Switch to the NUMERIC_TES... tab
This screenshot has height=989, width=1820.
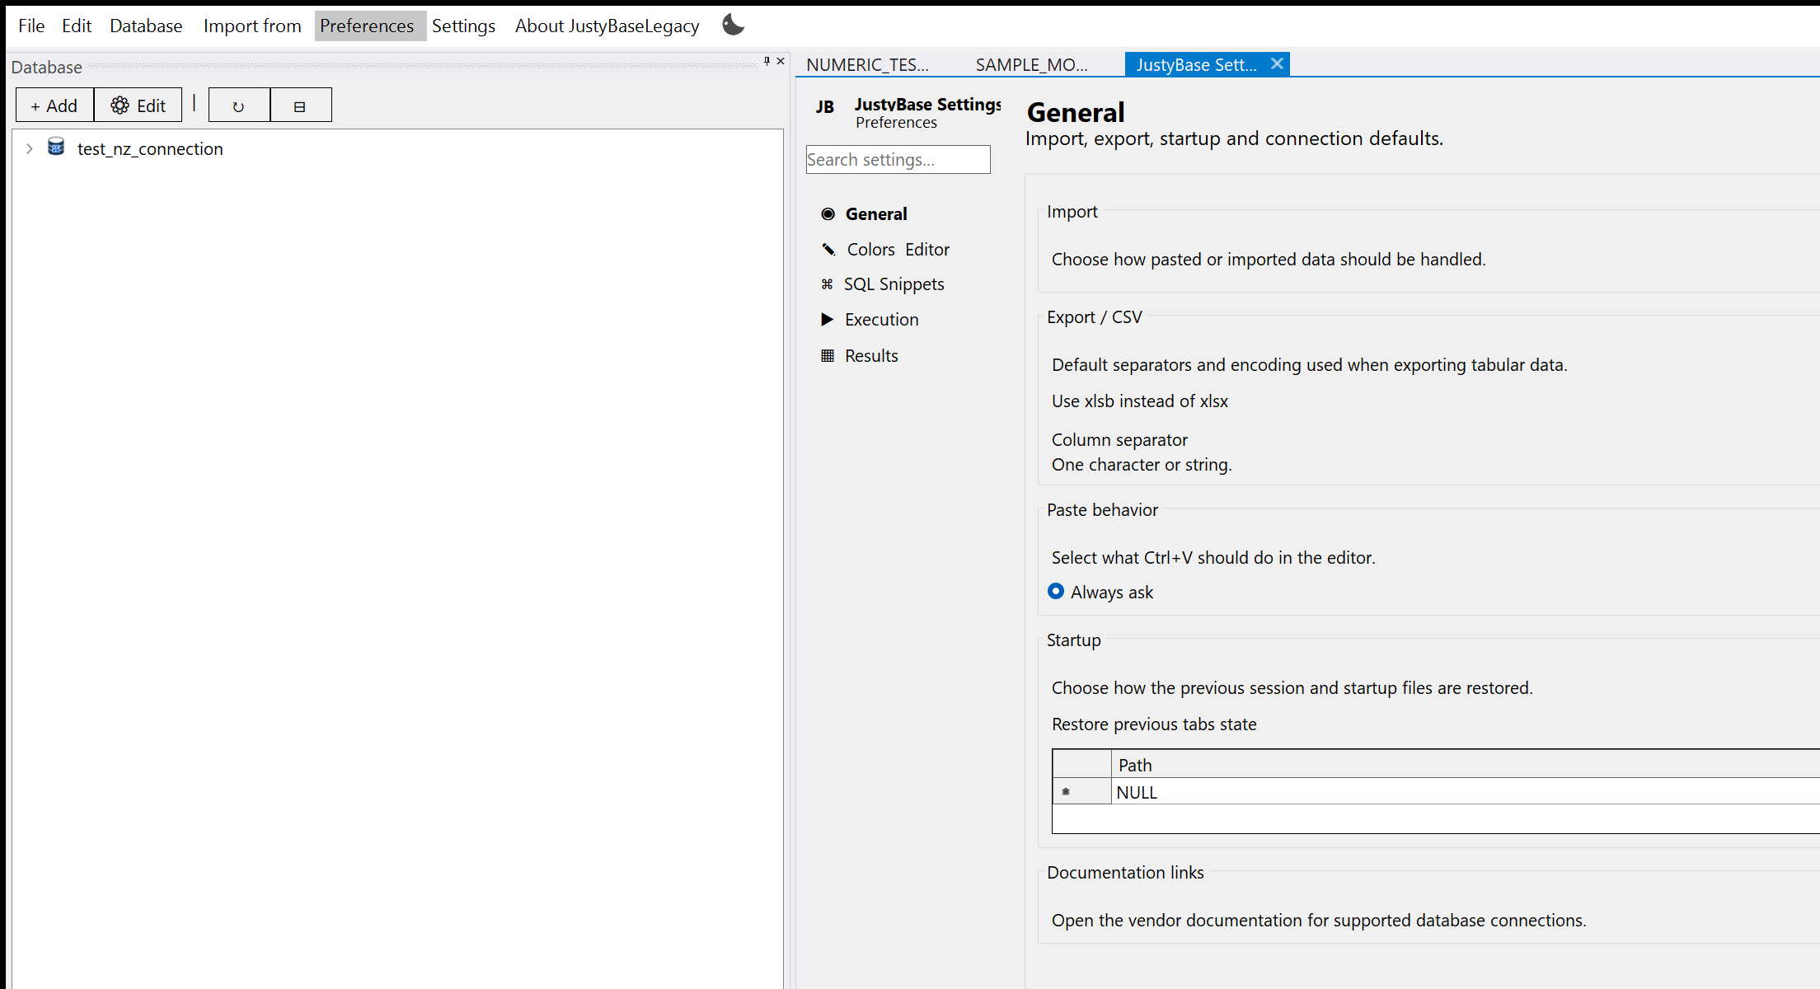(x=867, y=64)
